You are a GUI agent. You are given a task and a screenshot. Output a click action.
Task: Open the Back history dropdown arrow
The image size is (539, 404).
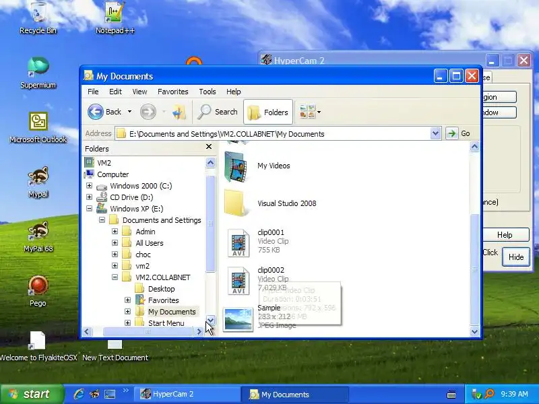click(x=129, y=112)
